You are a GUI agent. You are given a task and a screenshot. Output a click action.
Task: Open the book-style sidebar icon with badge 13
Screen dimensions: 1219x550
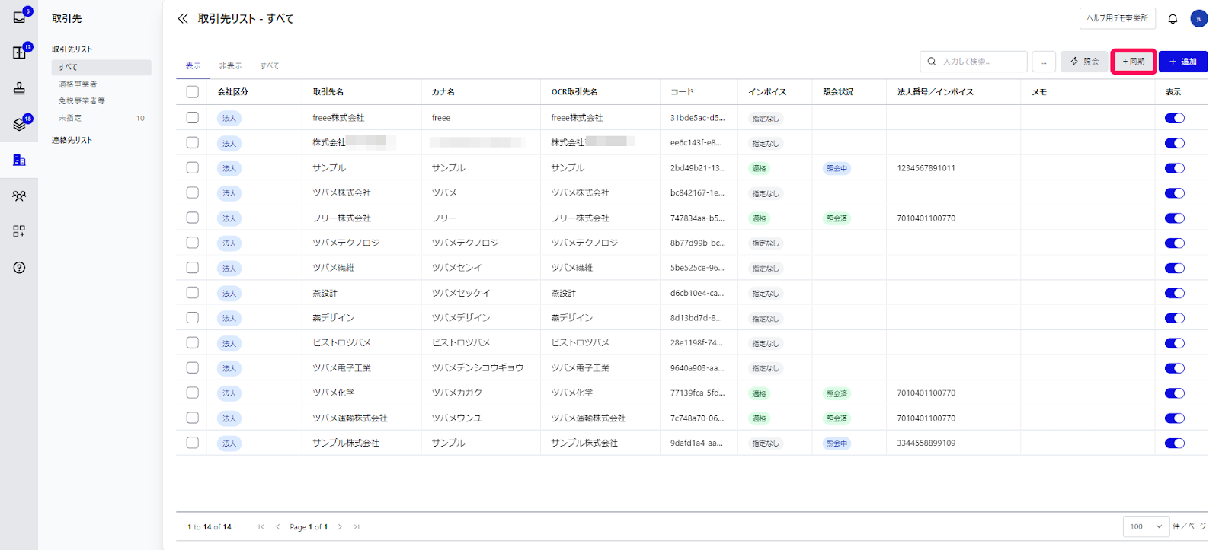tap(19, 52)
